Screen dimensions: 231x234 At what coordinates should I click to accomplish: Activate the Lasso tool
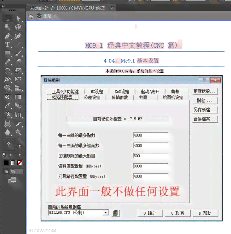point(18,27)
